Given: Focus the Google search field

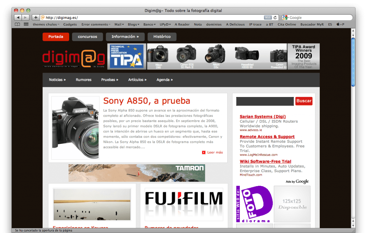Looking at the screenshot, I should click(318, 18).
